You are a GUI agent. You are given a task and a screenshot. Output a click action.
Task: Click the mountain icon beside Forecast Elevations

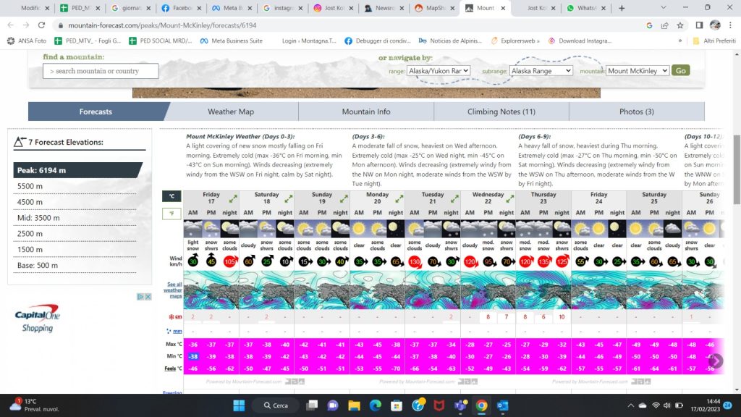(18, 143)
